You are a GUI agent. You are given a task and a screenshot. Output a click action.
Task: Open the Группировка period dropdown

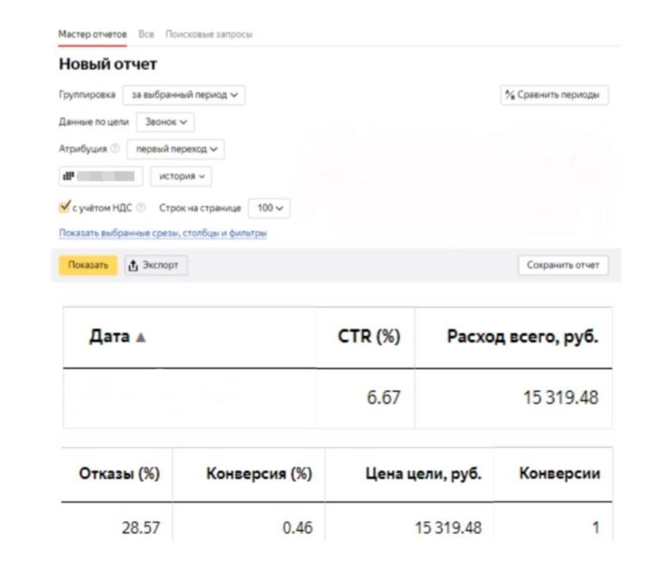(x=182, y=95)
